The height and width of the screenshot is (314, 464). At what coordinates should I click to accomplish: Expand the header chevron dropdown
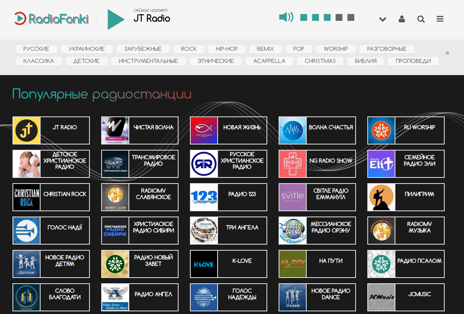pyautogui.click(x=383, y=19)
